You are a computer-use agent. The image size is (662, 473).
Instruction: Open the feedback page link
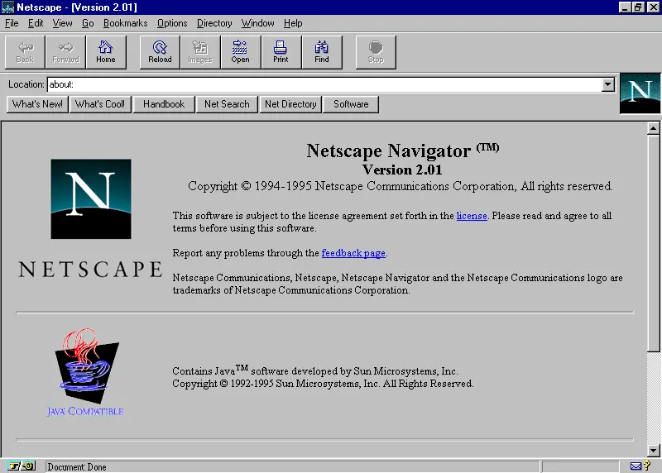(353, 253)
